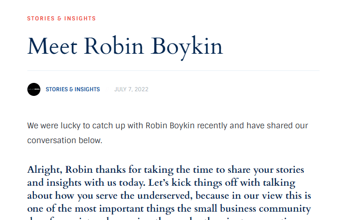Click "We were lucky" in the intro paragraph
The image size is (359, 220).
[50, 126]
